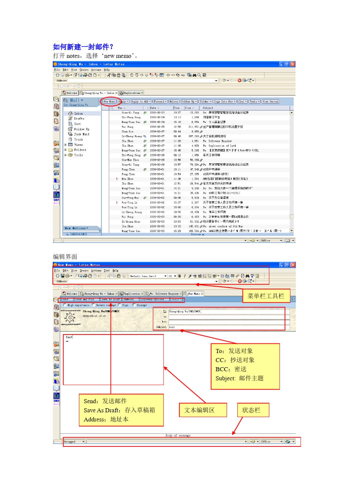Open Create menu in Inbox window
Screen dimensions: 349x493
click(x=84, y=70)
